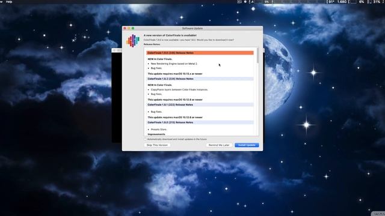Click the 1.68G memory readout in menu bar

pos(342,2)
